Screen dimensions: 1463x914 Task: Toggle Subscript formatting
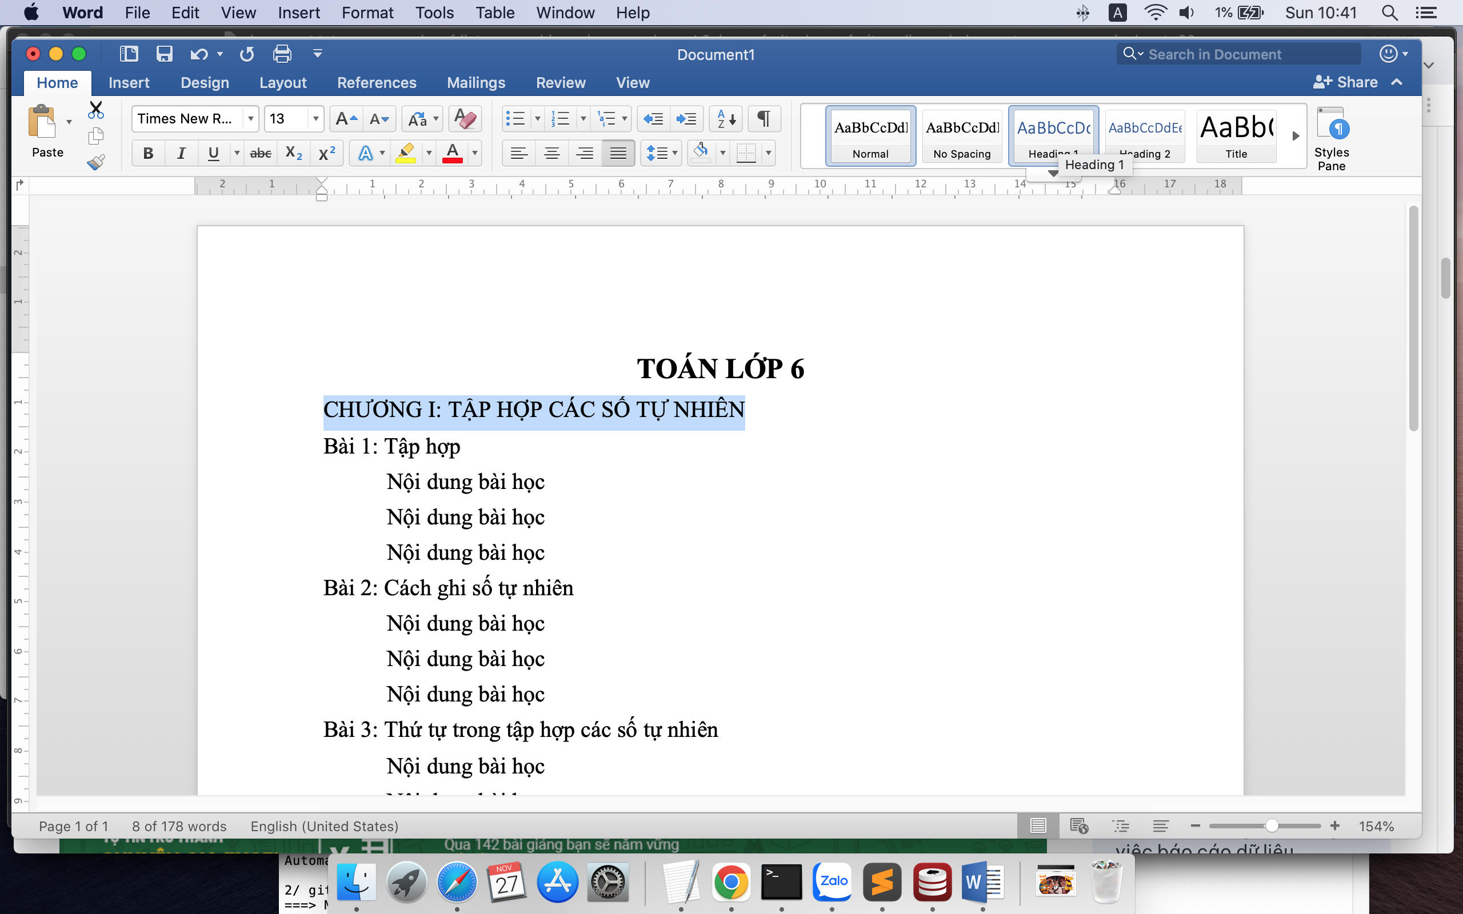[294, 153]
